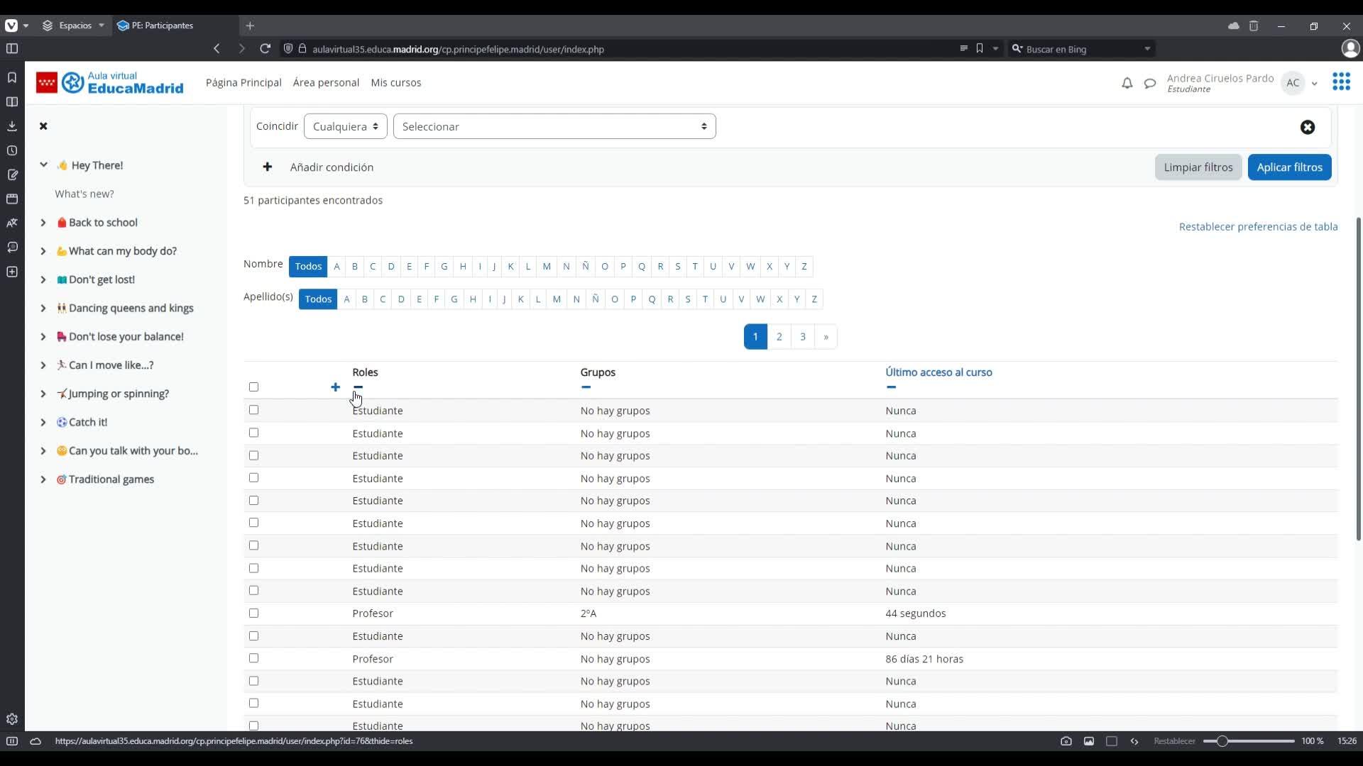This screenshot has height=766, width=1363.
Task: Open the Mis cursos menu item
Action: tap(395, 82)
